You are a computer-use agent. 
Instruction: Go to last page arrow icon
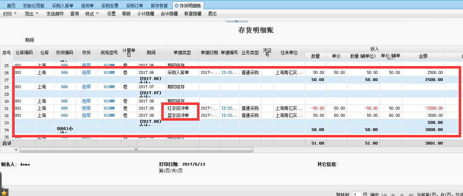(411, 195)
